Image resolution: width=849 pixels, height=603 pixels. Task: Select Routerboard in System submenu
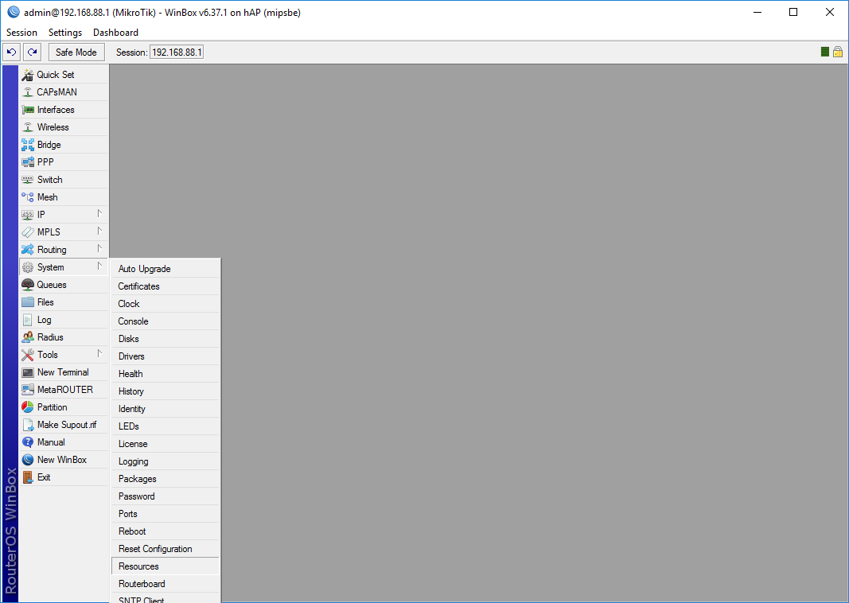tap(166, 584)
